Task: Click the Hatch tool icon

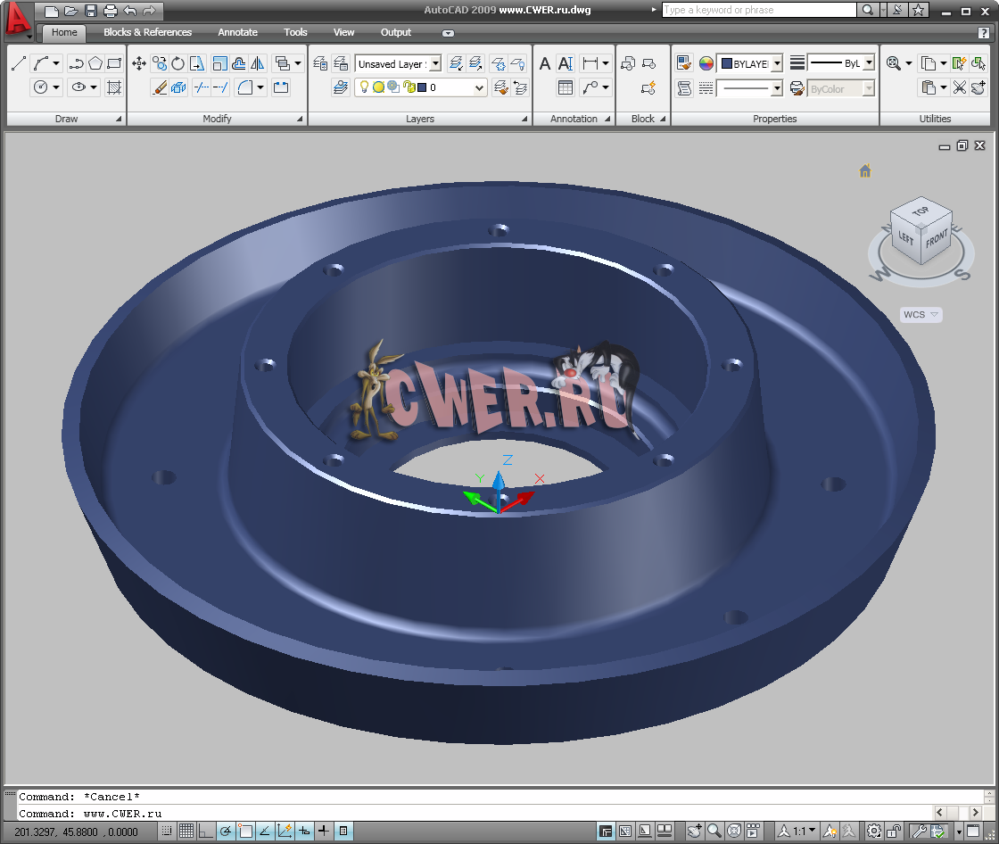Action: click(114, 87)
